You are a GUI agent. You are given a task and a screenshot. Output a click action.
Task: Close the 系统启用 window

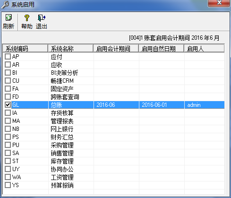click(x=219, y=3)
